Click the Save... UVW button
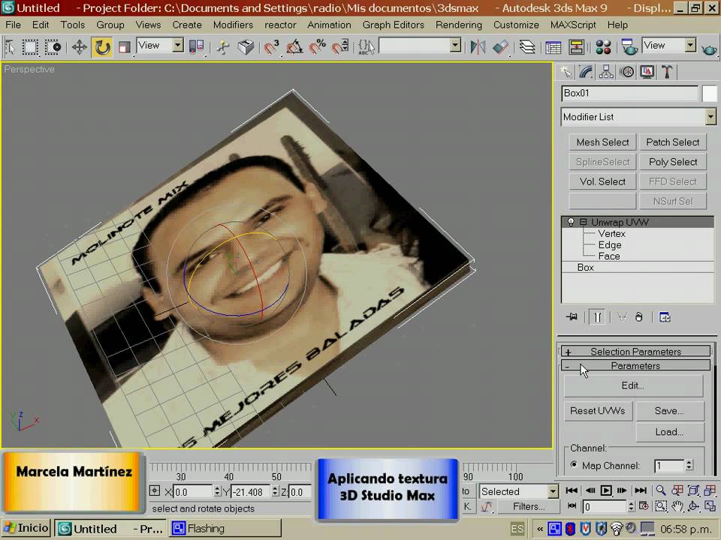 (x=669, y=410)
